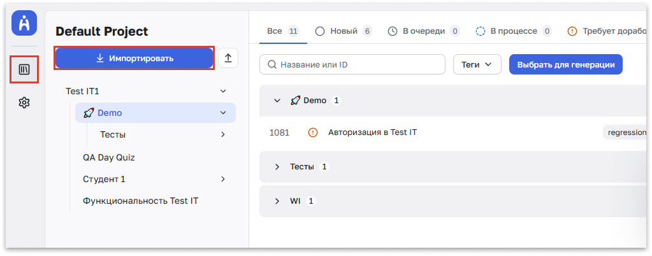
Task: Select QA Day Quiz tree item
Action: (108, 157)
